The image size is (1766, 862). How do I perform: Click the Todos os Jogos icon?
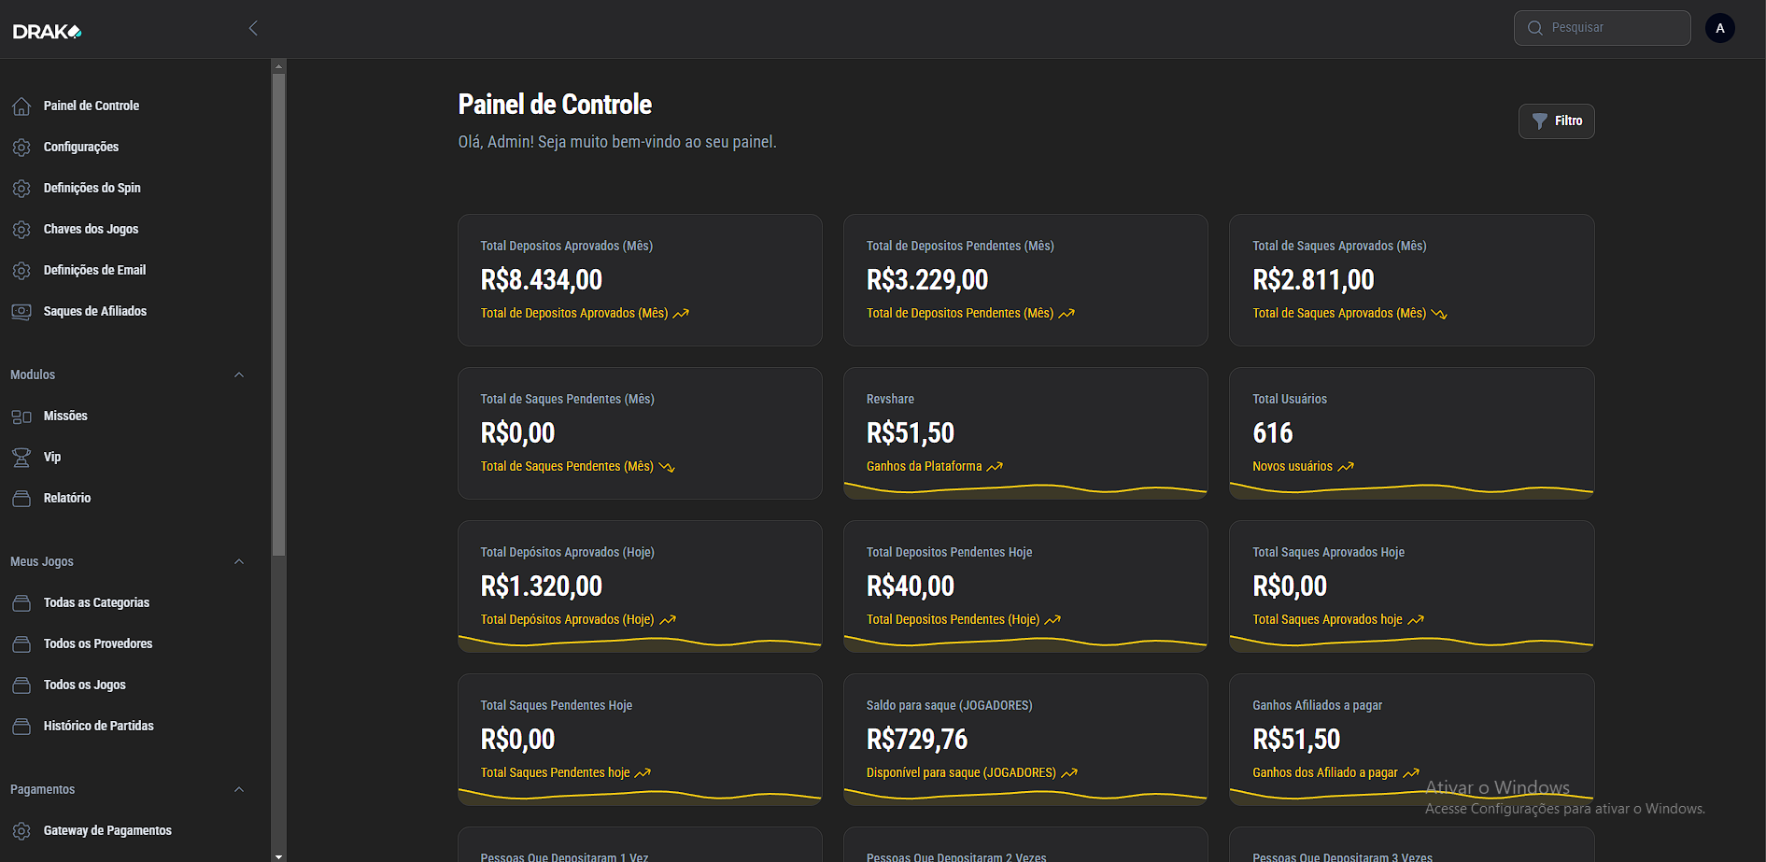click(21, 685)
